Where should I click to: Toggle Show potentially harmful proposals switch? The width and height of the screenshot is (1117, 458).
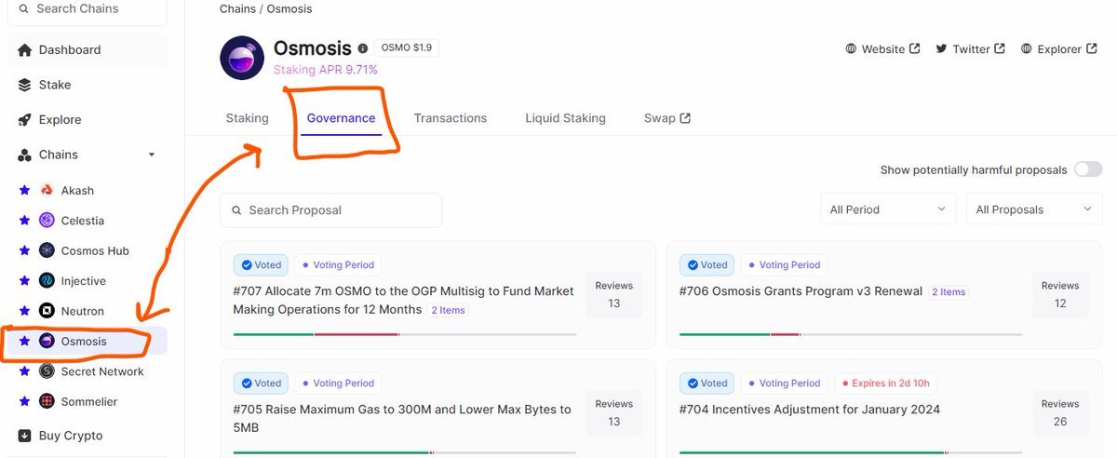tap(1087, 169)
